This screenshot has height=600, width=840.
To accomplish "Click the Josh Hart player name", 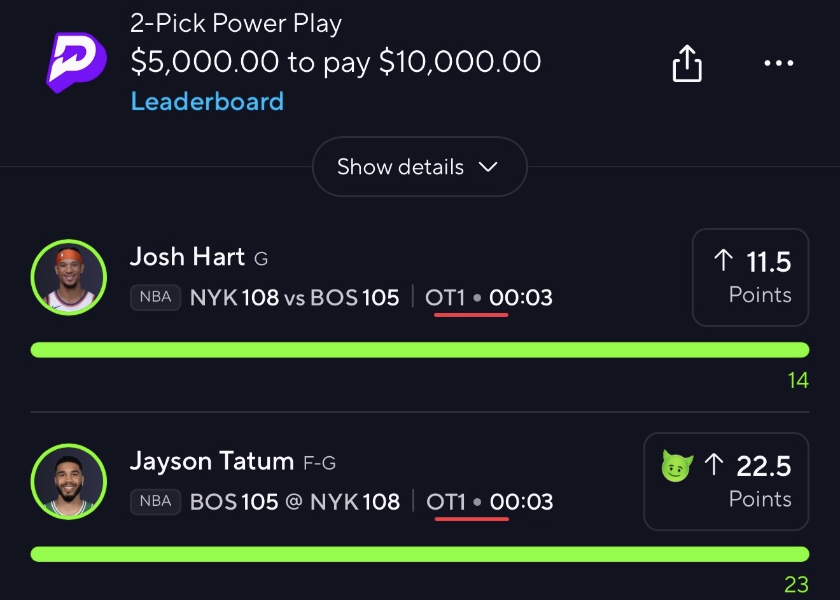I will point(187,257).
